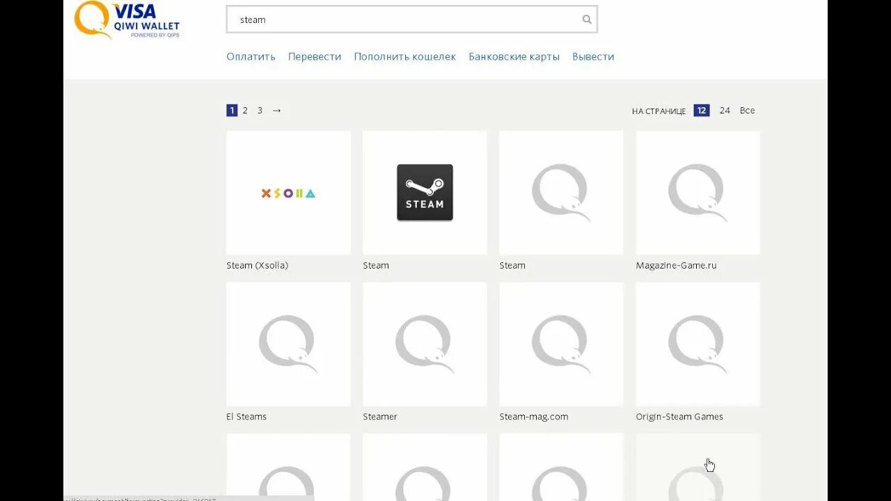Show 24 items per page
Viewport: 891px width, 501px height.
(725, 111)
